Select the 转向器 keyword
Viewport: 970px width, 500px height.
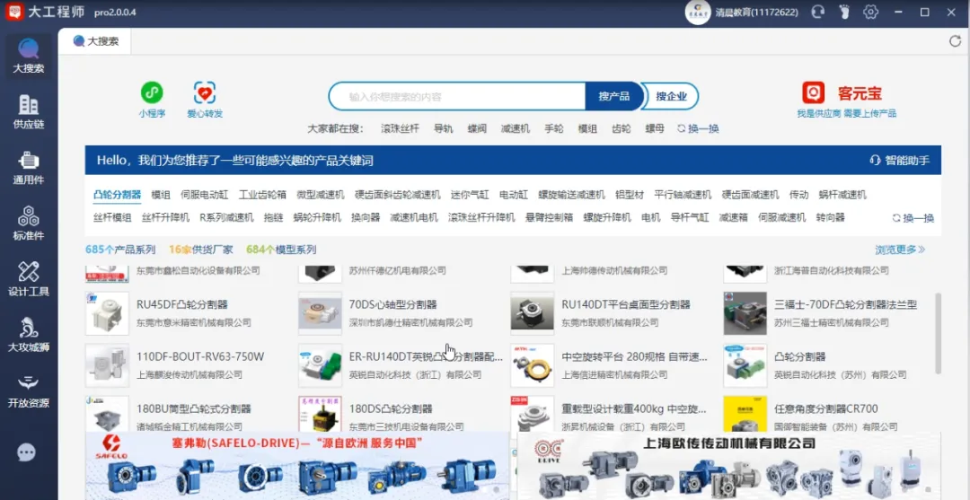click(x=830, y=217)
